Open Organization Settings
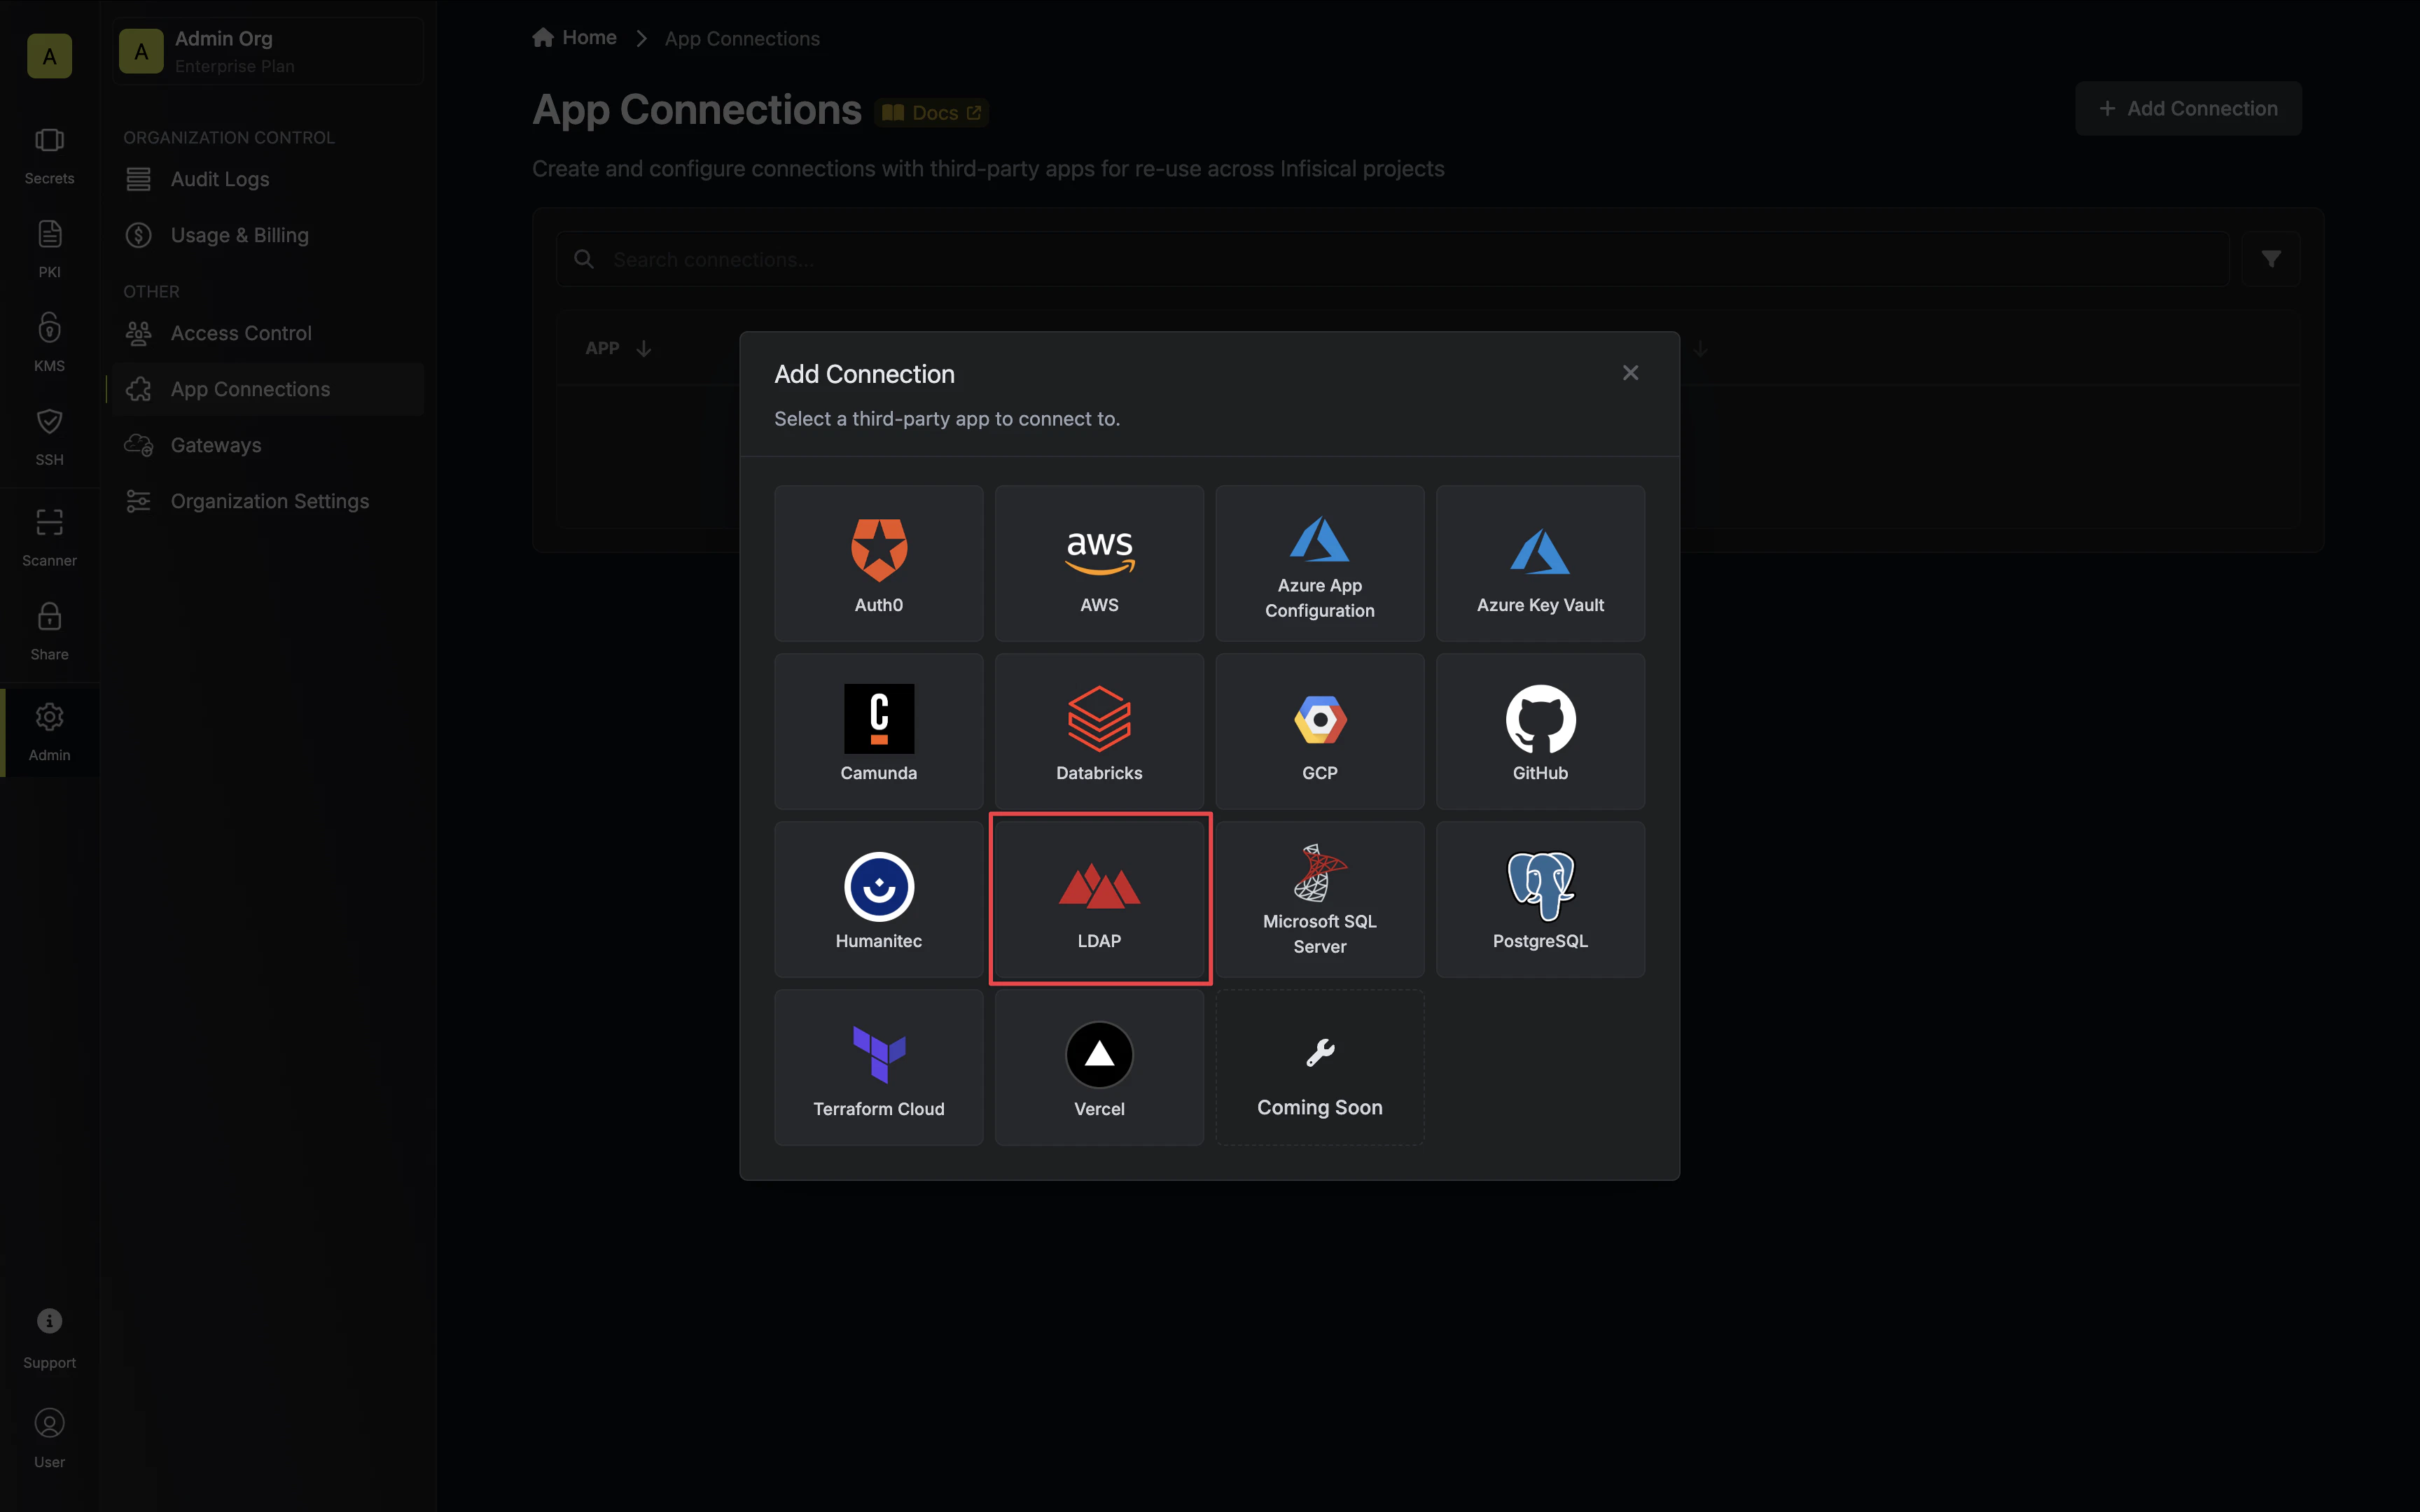 coord(268,501)
